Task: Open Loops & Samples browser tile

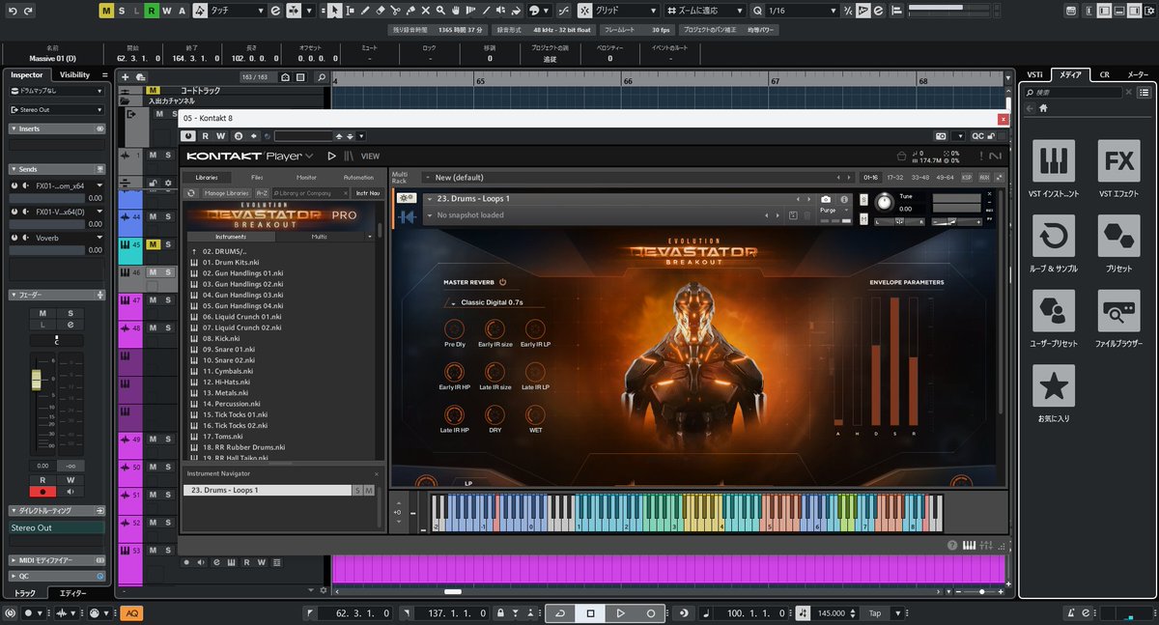Action: point(1053,236)
